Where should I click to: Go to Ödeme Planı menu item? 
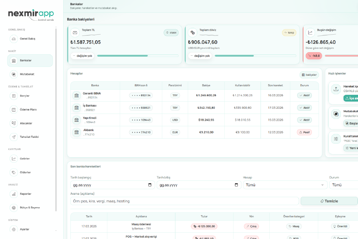pos(28,110)
